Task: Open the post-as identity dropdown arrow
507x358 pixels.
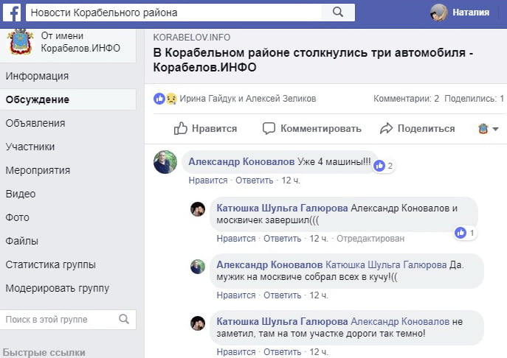Action: [495, 129]
